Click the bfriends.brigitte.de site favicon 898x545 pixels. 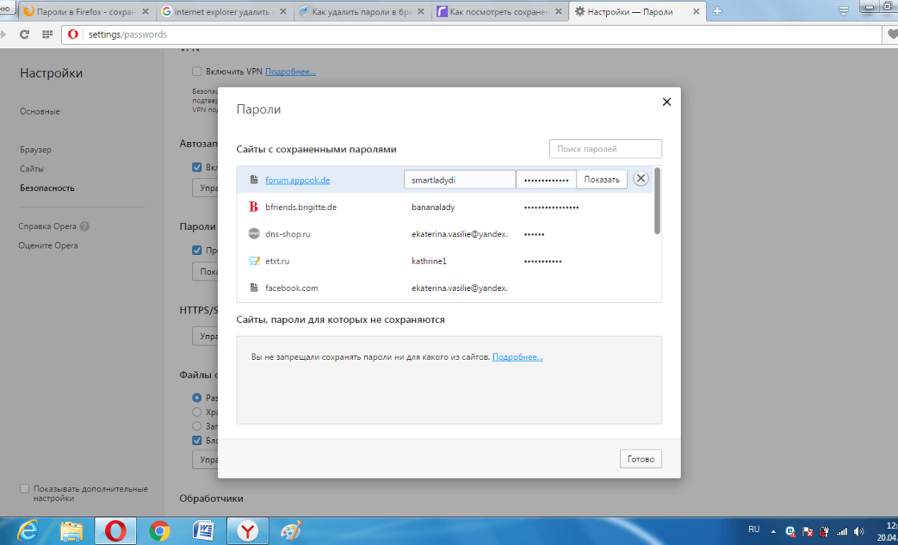253,207
